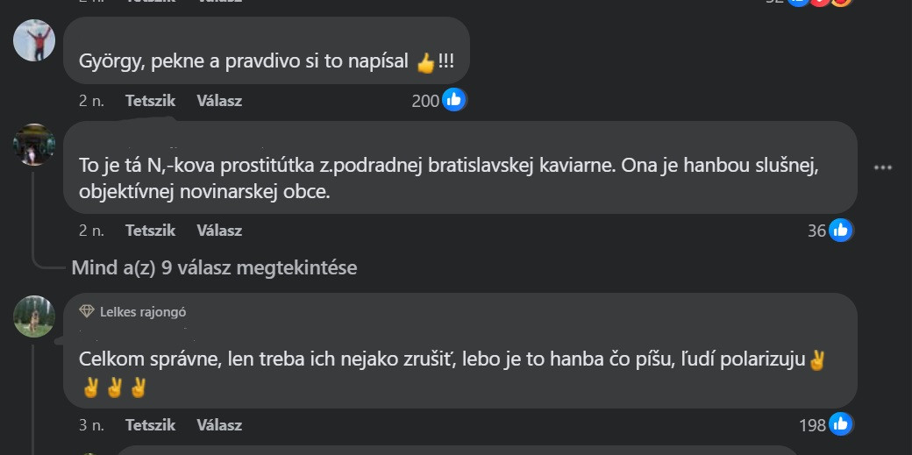
Task: Toggle Tetszik on the 'Celkom správne' comment
Action: [x=150, y=425]
